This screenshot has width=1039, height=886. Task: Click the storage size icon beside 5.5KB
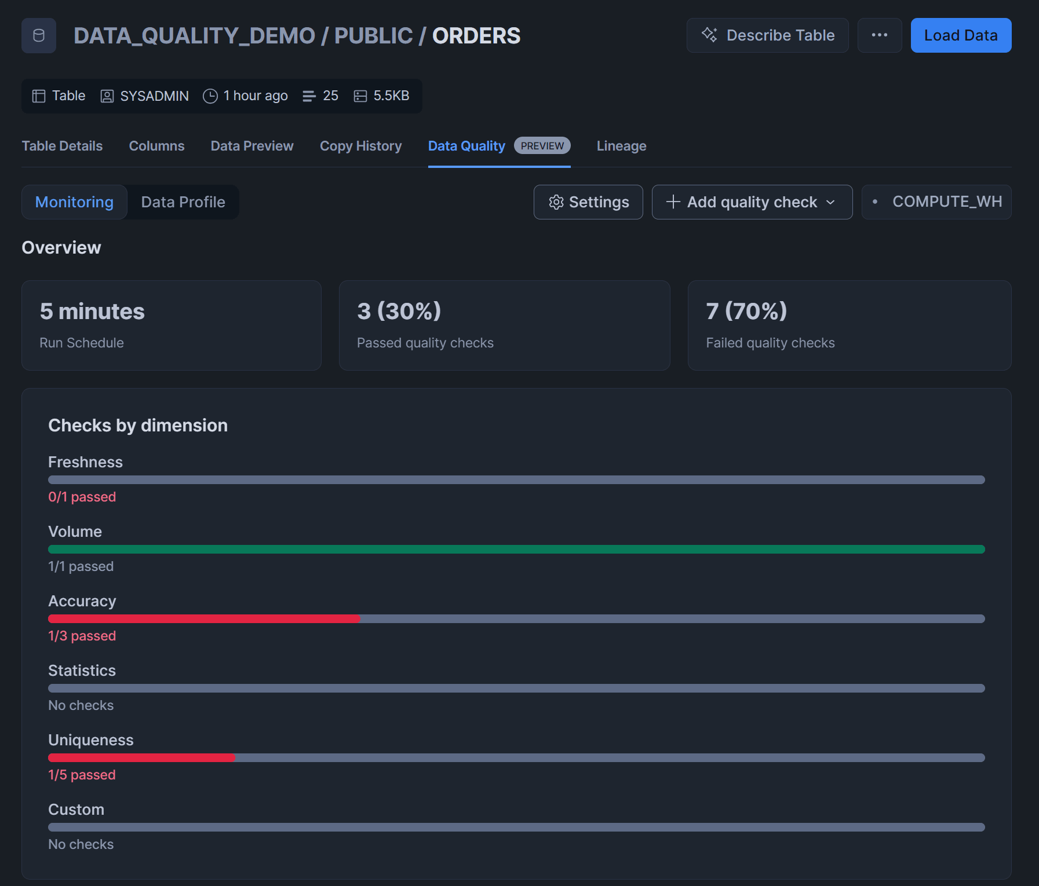[360, 96]
